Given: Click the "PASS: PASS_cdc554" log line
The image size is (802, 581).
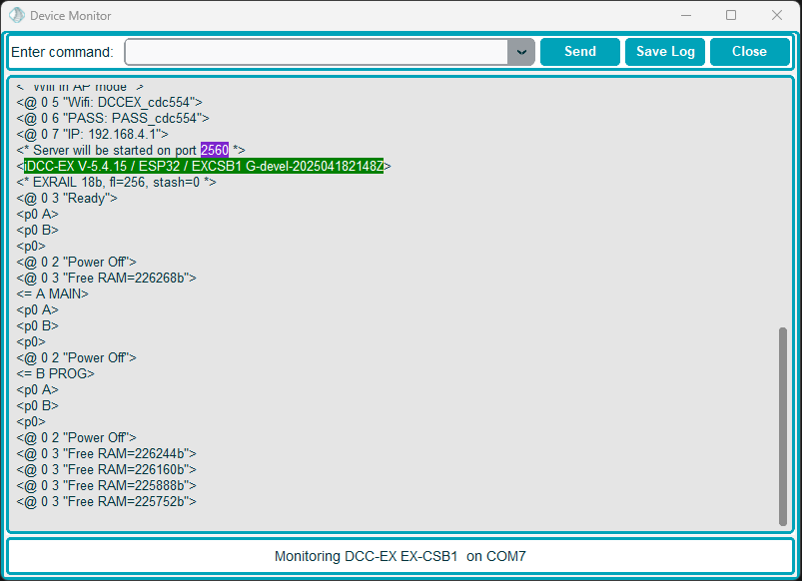Looking at the screenshot, I should pos(113,118).
